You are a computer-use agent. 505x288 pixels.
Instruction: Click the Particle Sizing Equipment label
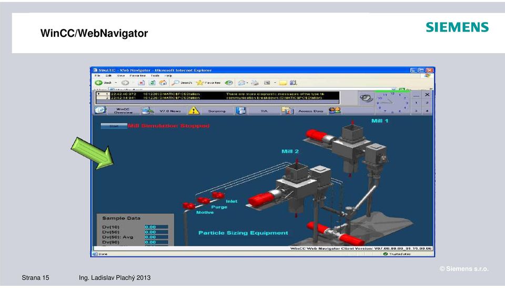[243, 233]
